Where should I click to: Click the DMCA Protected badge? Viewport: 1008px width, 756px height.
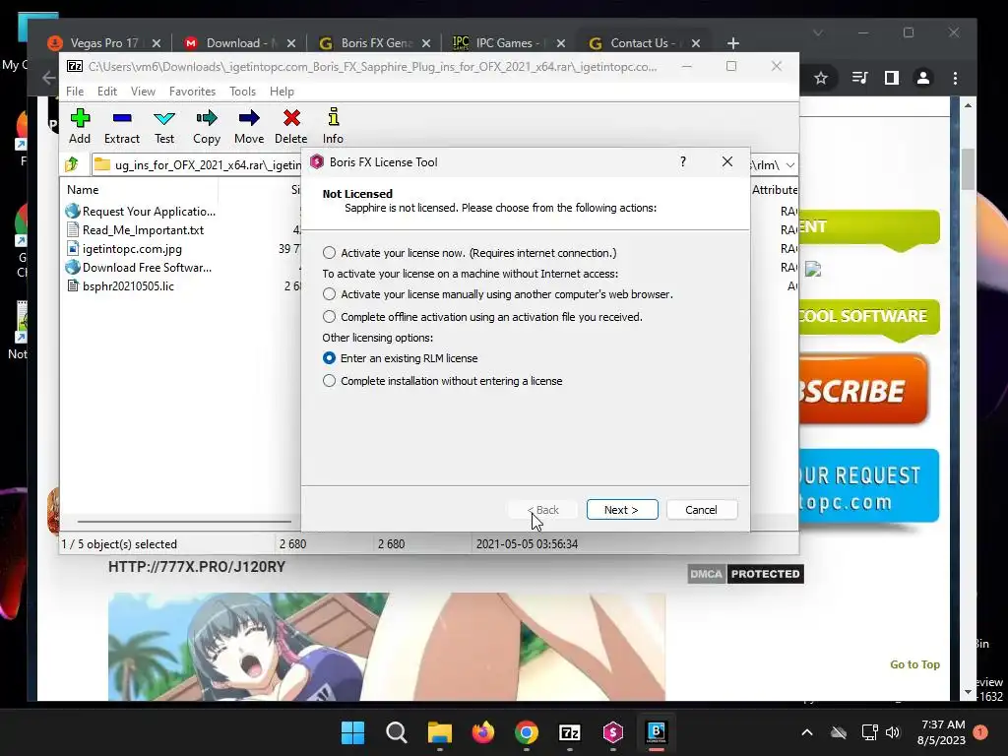[745, 574]
